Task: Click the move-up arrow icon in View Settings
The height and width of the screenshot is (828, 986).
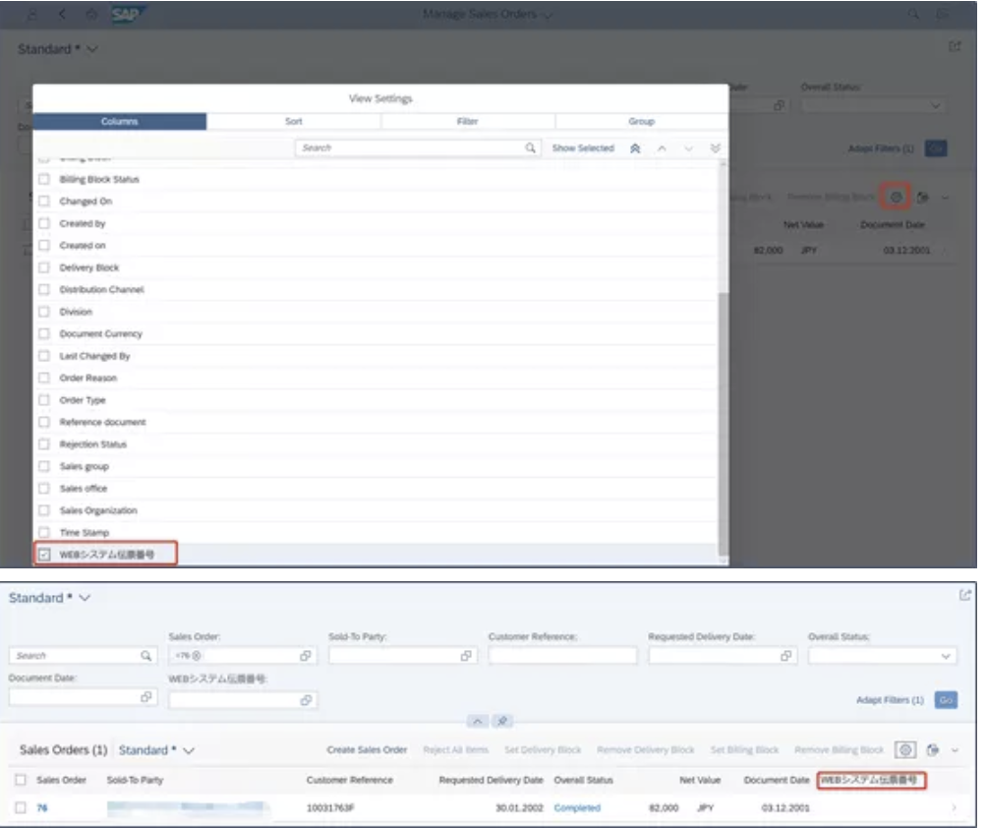Action: pyautogui.click(x=662, y=148)
